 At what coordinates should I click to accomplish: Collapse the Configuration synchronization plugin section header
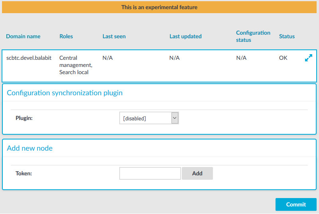point(65,93)
